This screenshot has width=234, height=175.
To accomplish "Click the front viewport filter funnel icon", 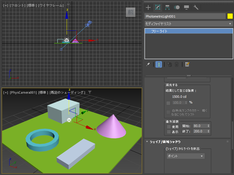I will (x=68, y=5).
